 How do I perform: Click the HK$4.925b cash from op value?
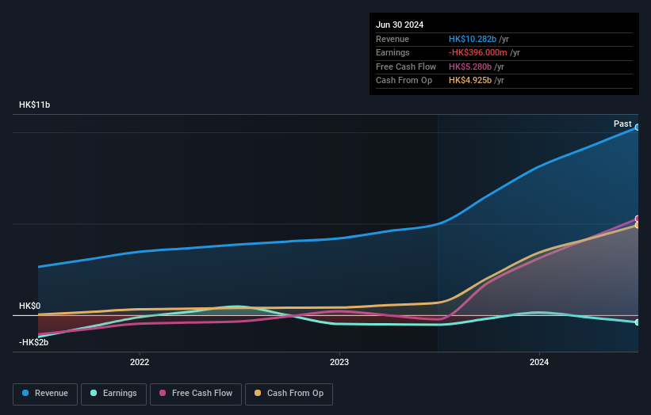[x=470, y=81]
